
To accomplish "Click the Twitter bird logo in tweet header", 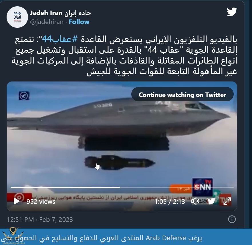I will tap(232, 12).
